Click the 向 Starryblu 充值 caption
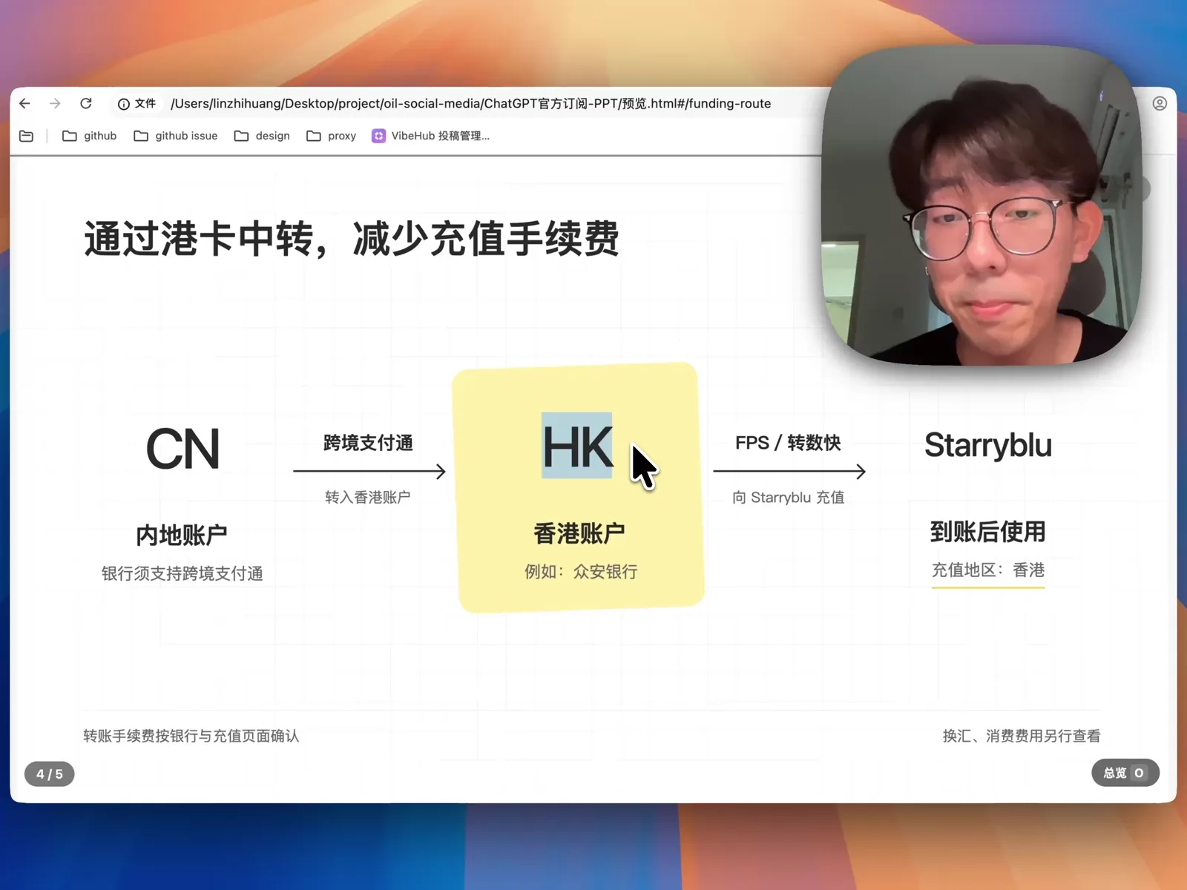The image size is (1187, 890). point(789,497)
